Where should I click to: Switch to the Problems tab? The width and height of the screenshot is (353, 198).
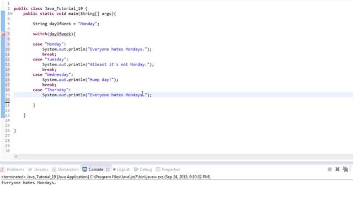pyautogui.click(x=13, y=169)
